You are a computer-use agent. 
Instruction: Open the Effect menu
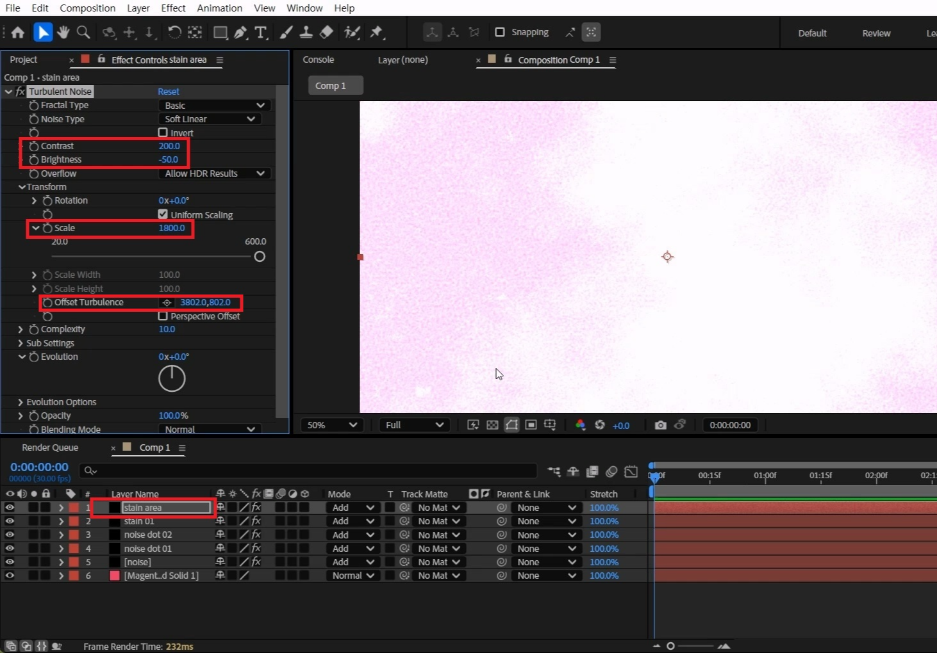[x=173, y=8]
